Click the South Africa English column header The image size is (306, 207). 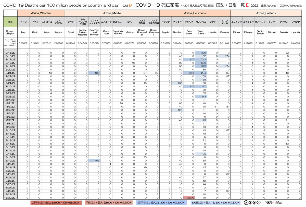point(201,33)
